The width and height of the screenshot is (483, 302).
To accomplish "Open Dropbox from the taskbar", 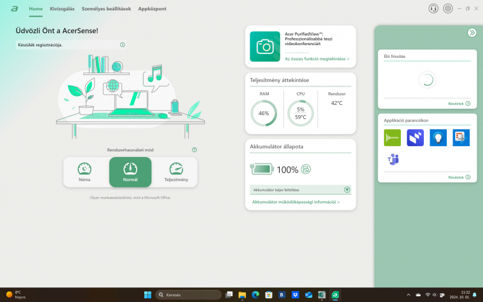I will [295, 295].
